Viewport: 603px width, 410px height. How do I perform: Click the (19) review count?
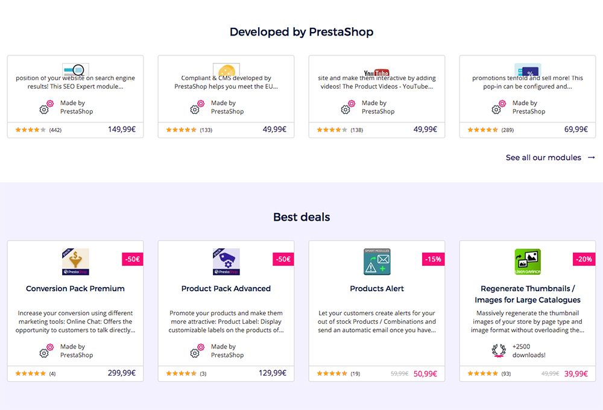pyautogui.click(x=355, y=373)
